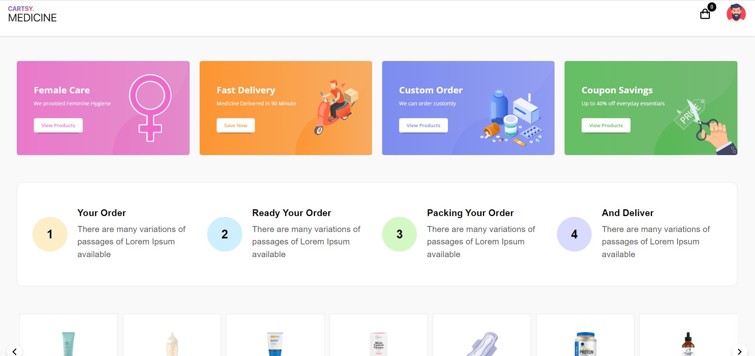Open the shopping bag cart icon
The image size is (755, 356).
[705, 14]
